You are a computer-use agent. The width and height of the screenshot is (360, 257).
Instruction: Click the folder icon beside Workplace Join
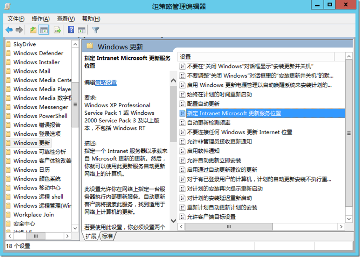8,215
